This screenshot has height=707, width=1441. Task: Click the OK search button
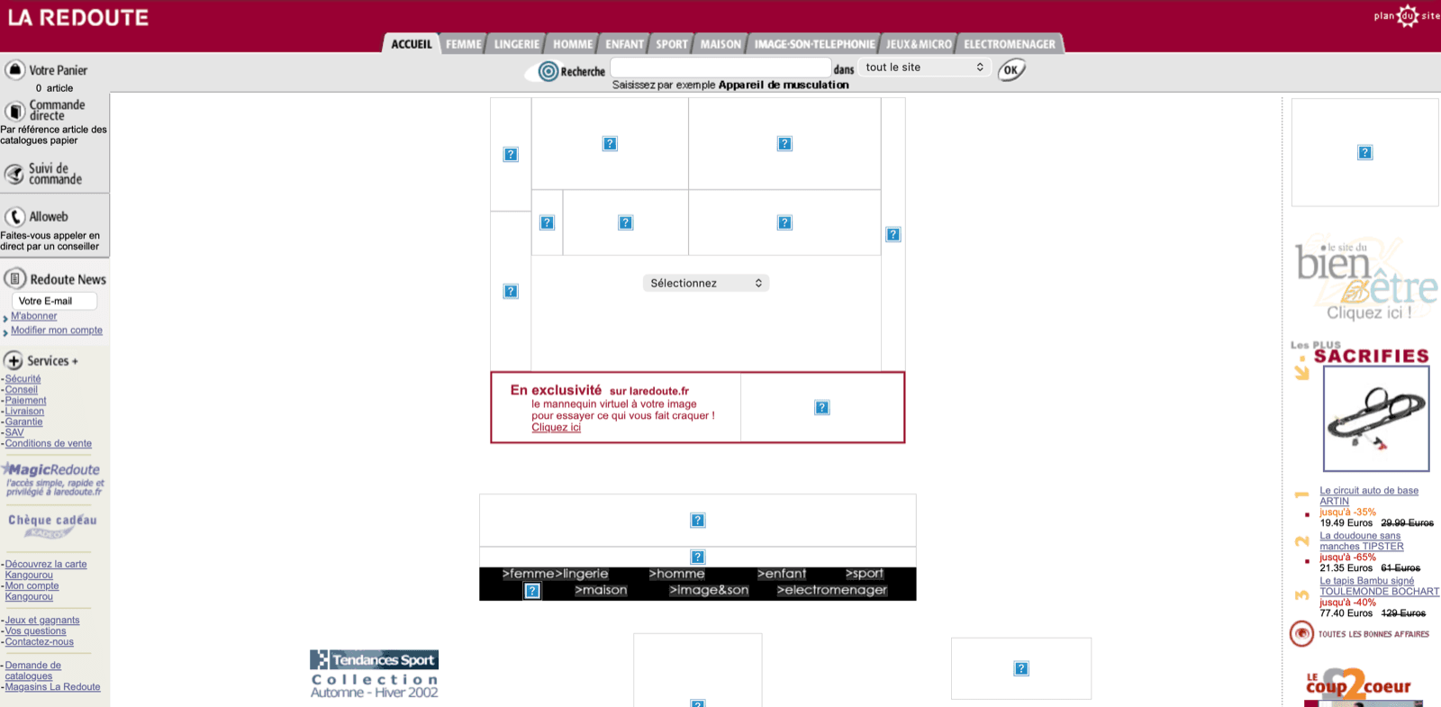(x=1011, y=69)
